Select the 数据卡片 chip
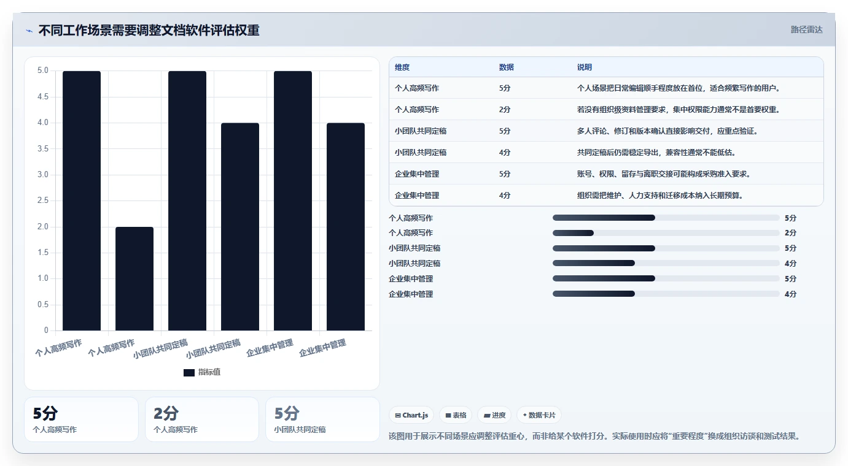Image resolution: width=848 pixels, height=466 pixels. point(539,415)
